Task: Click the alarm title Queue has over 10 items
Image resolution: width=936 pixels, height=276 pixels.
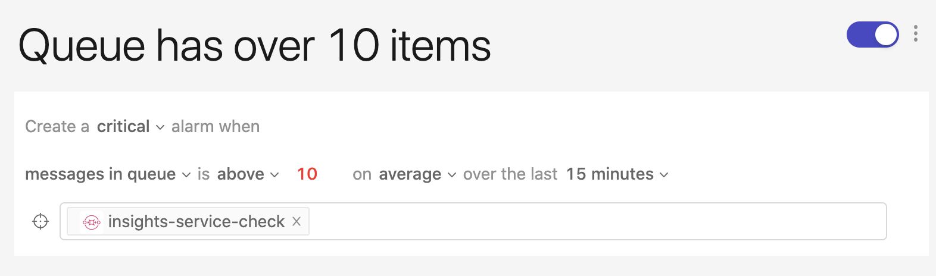Action: [x=255, y=46]
